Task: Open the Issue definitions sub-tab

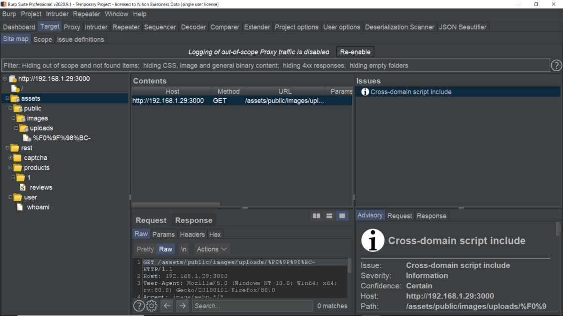Action: coord(80,39)
